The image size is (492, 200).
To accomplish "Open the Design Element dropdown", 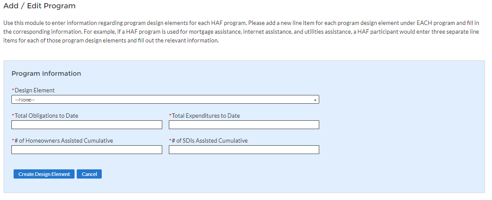I will (165, 100).
